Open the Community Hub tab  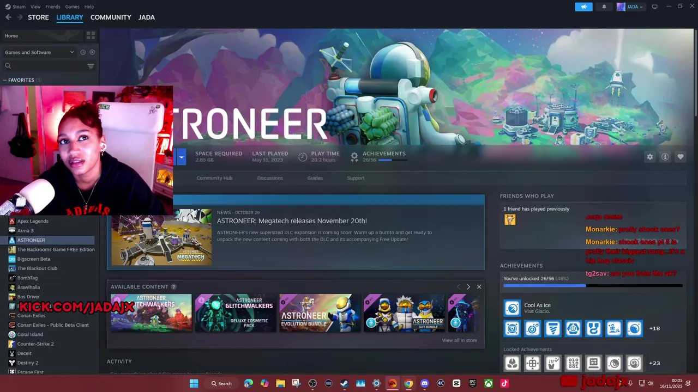(x=214, y=178)
